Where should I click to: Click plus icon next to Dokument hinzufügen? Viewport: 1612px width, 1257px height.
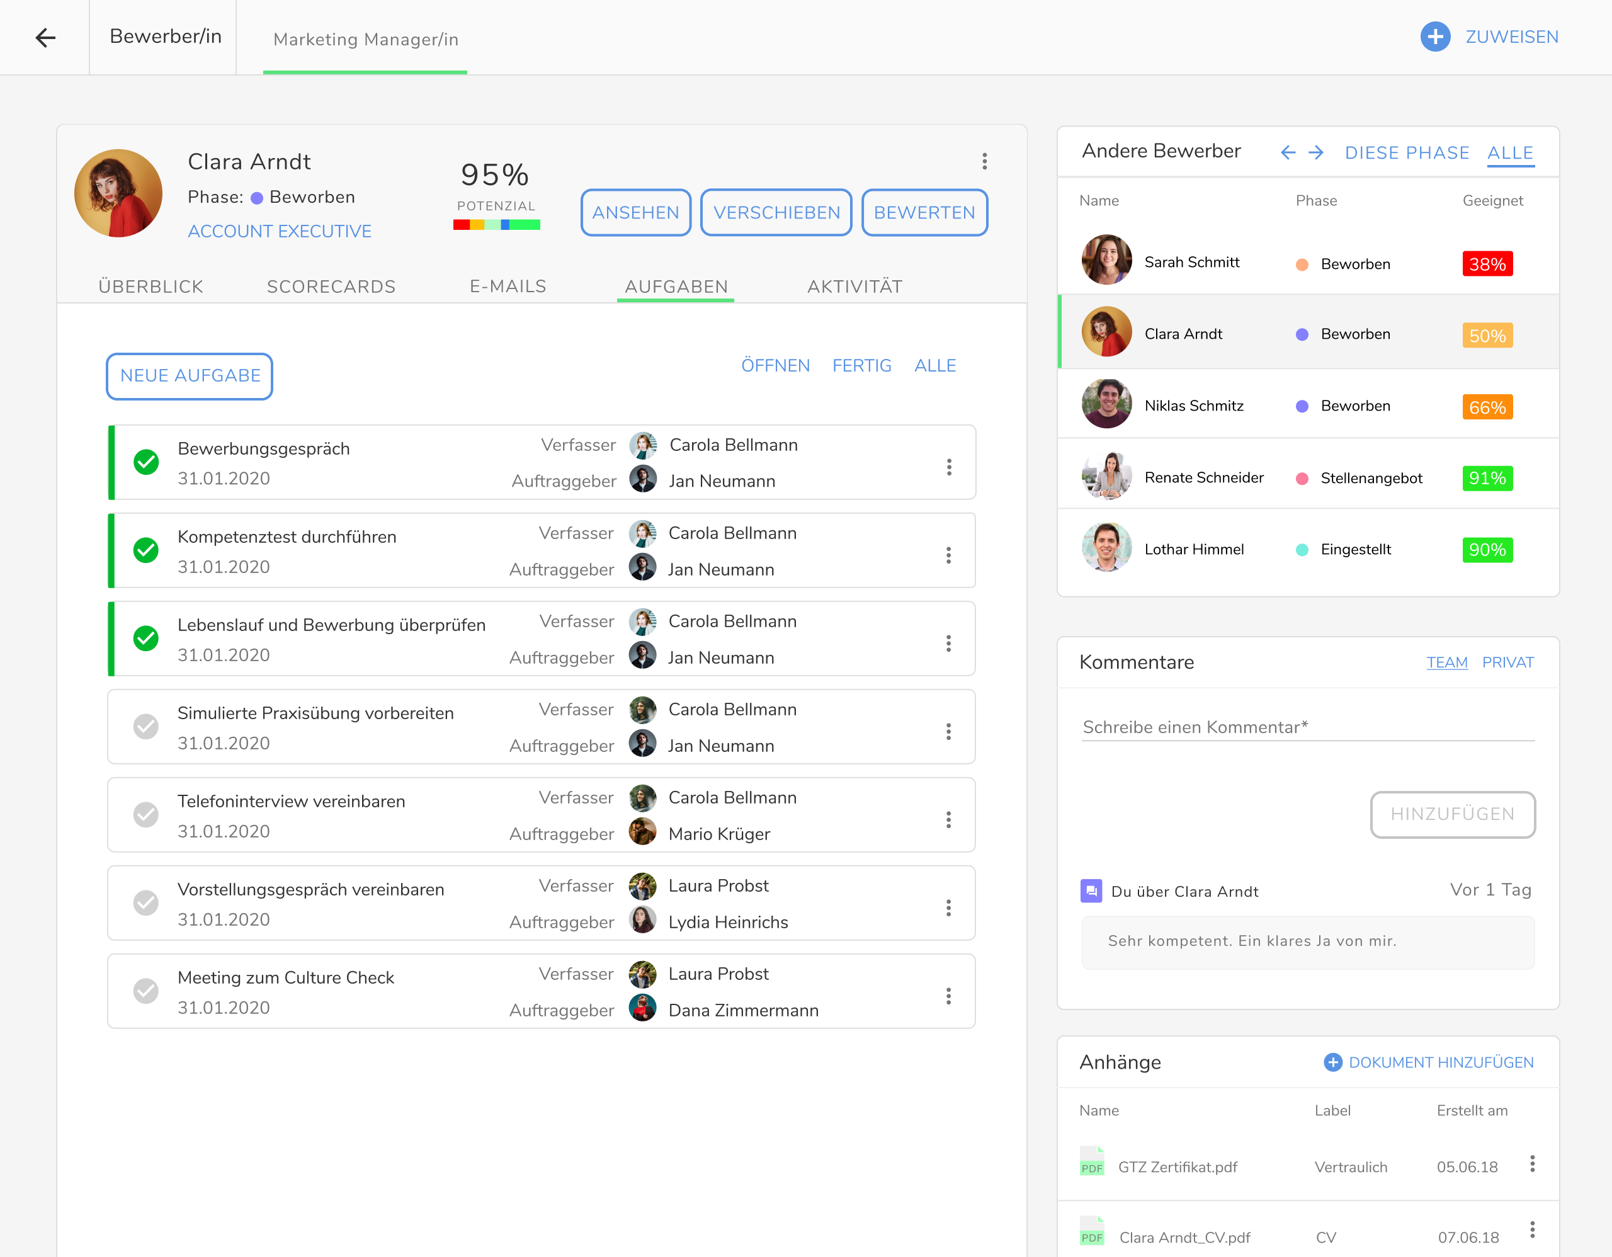[x=1332, y=1062]
